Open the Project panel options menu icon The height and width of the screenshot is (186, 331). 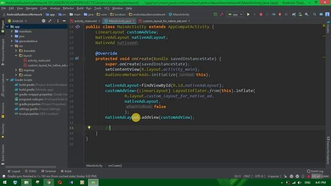pos(58,21)
